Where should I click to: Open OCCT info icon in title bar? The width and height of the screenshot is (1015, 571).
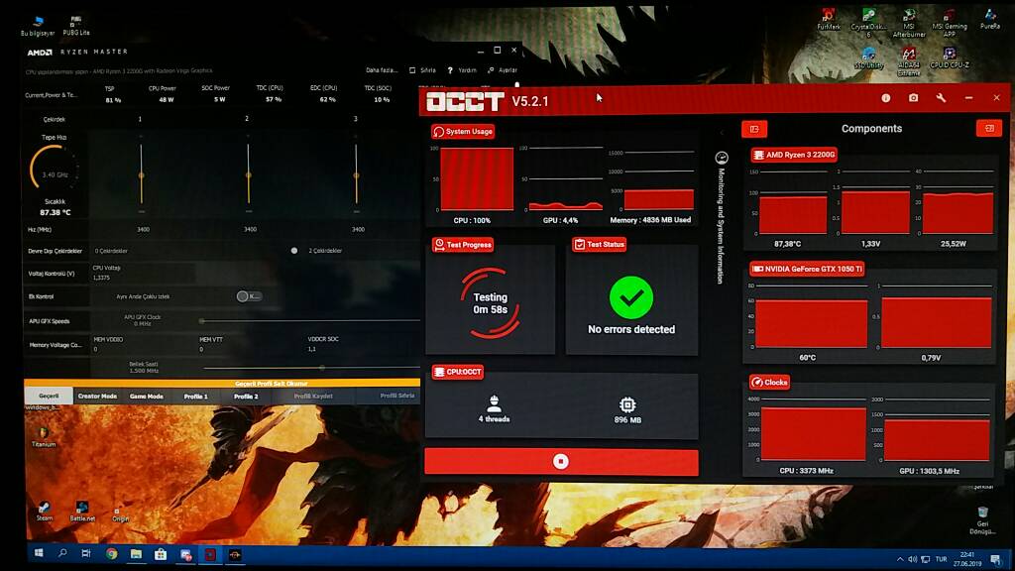coord(885,98)
